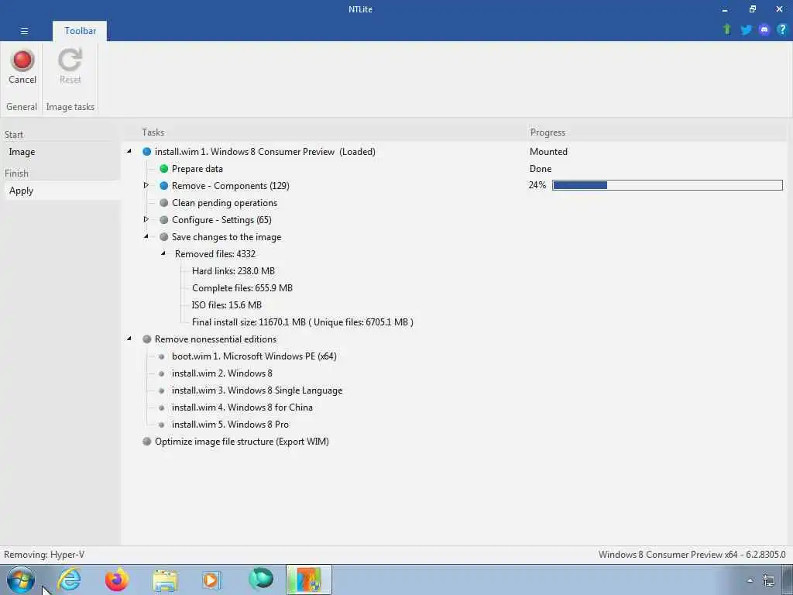Select ISO files: 15.6 MB row
The width and height of the screenshot is (793, 595).
click(227, 305)
